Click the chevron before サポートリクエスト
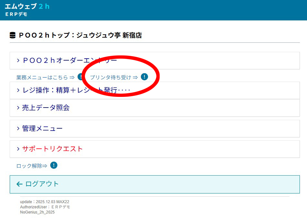 (18, 149)
